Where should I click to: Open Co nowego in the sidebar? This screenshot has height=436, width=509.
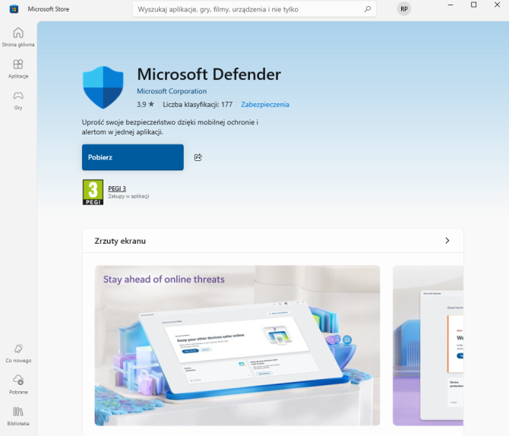[18, 353]
